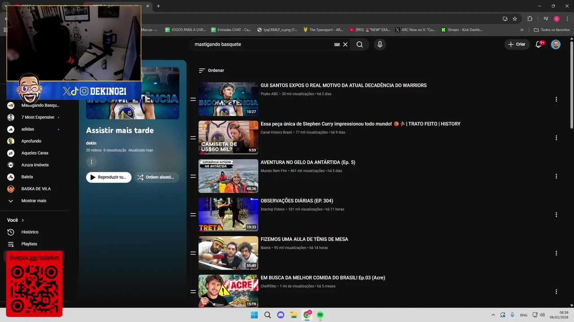Open the GUI SANTOS video thumbnail
This screenshot has height=322, width=574.
coord(228,99)
